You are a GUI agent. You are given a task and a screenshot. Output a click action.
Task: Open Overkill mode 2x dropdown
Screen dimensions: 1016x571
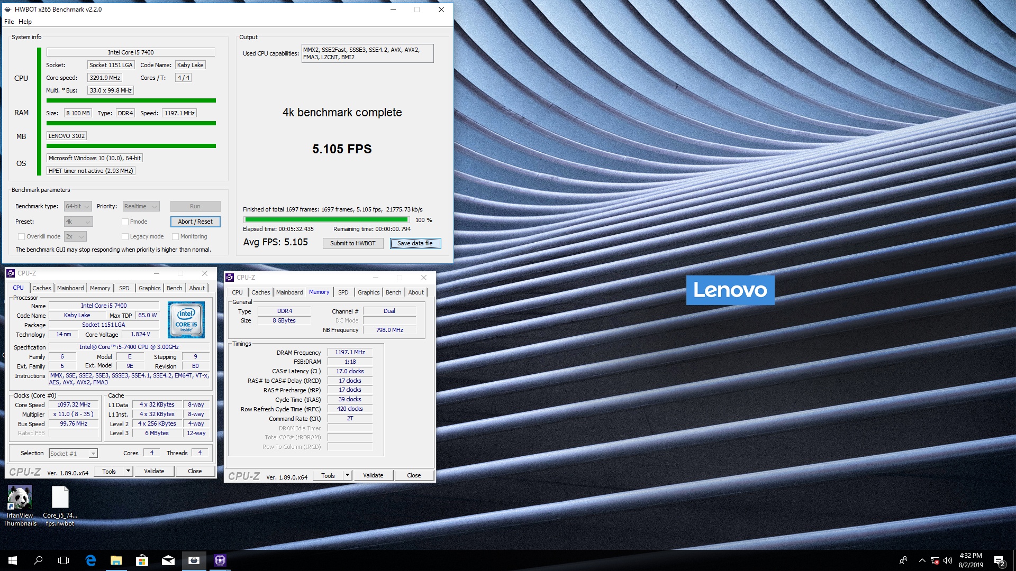click(x=75, y=236)
